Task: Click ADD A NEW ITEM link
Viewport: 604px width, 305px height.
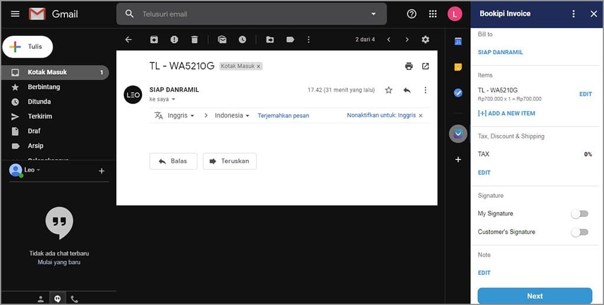Action: (x=506, y=113)
